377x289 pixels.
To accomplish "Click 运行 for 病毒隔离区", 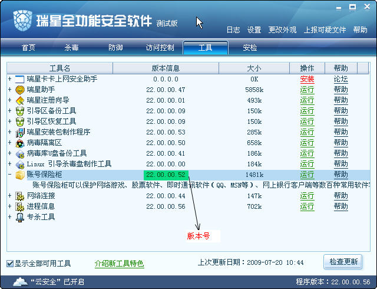I will [x=307, y=143].
